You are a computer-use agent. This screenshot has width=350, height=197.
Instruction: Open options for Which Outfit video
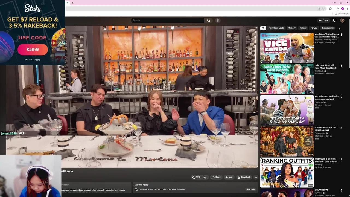[341, 159]
